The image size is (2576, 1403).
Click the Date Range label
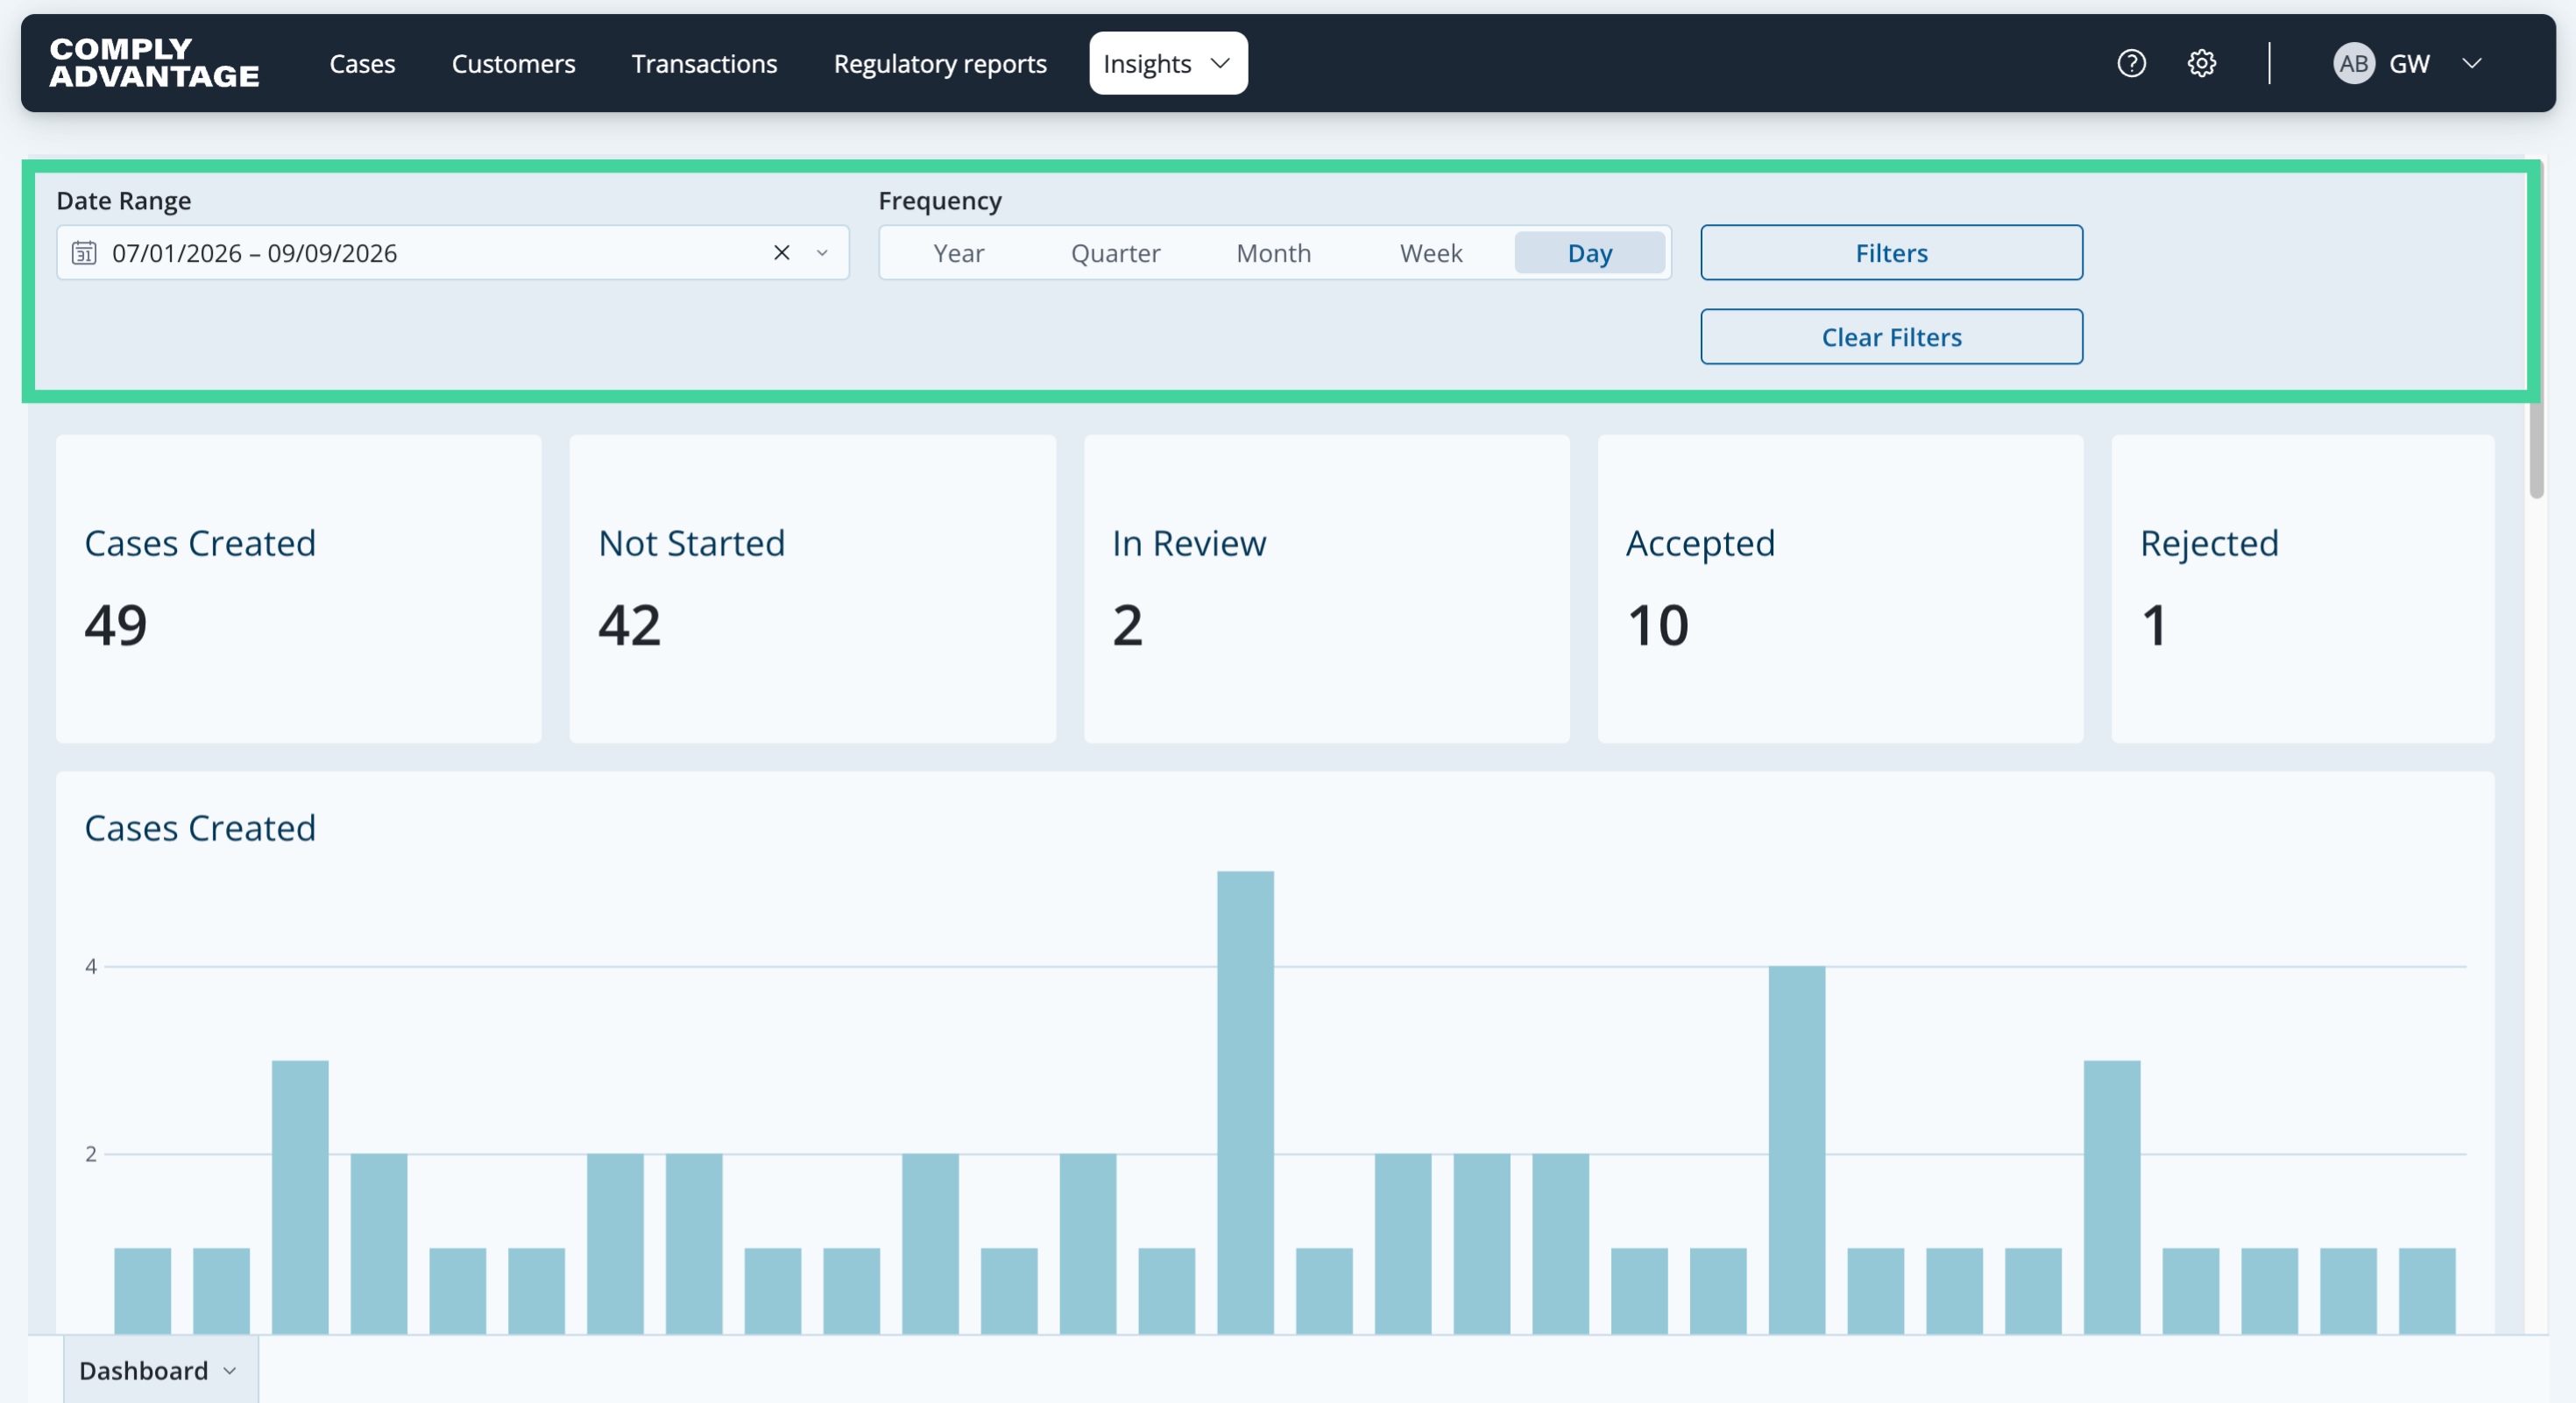point(124,201)
